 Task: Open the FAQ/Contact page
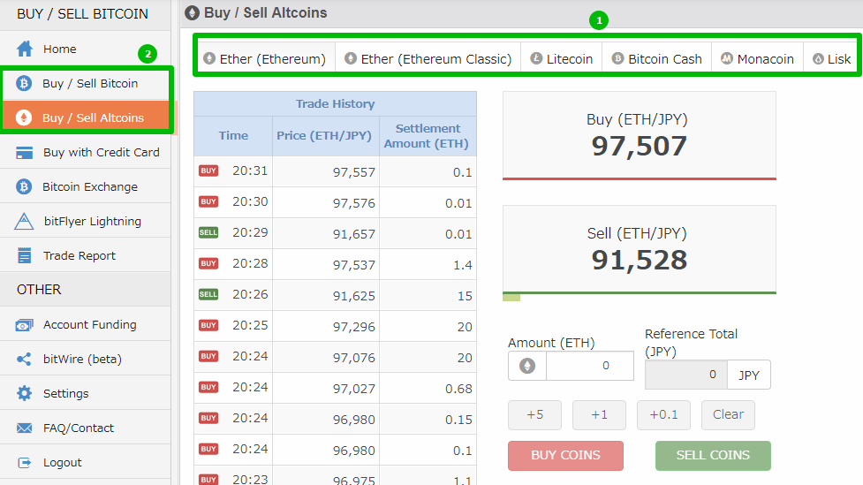[78, 428]
